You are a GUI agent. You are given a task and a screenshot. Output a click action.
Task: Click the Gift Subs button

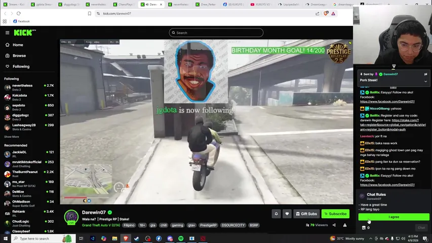[x=306, y=214]
